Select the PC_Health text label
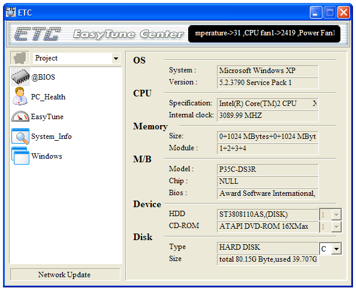The height and width of the screenshot is (291, 356). [x=48, y=97]
